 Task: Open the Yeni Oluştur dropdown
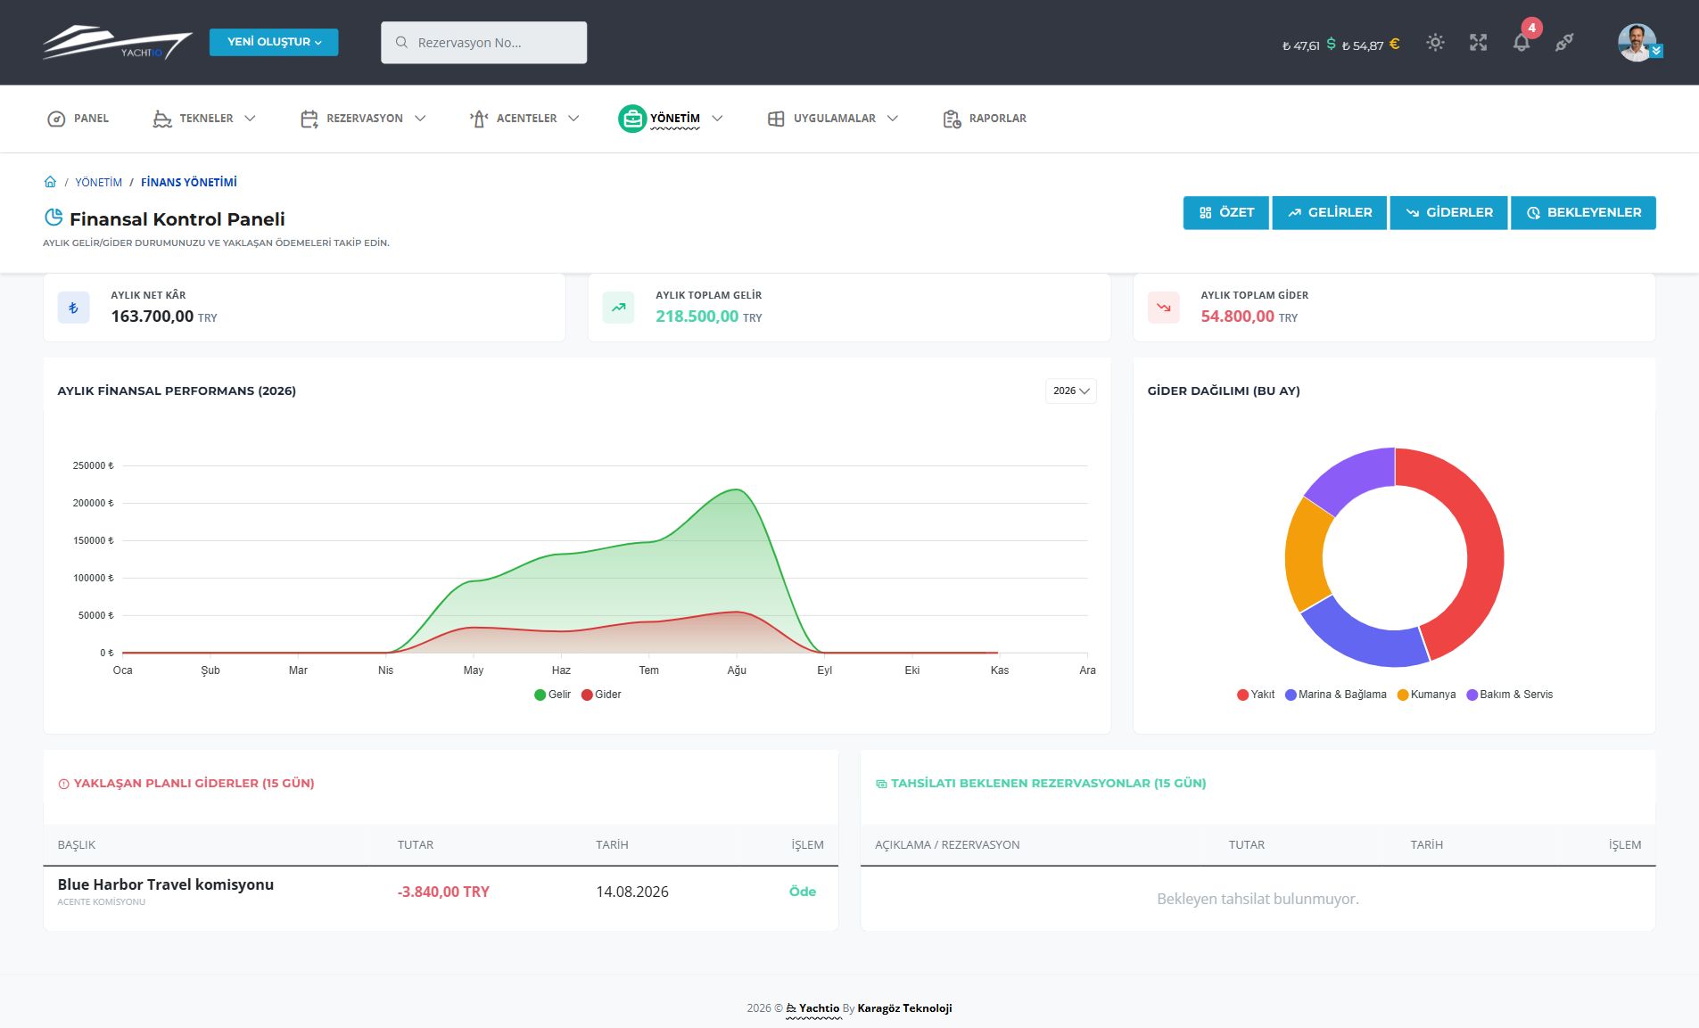tap(274, 42)
